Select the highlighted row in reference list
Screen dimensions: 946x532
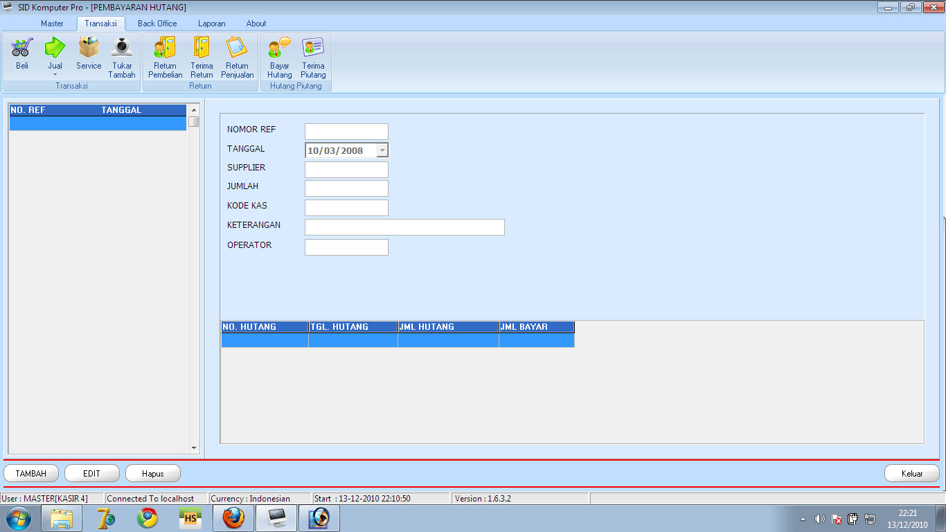(98, 123)
